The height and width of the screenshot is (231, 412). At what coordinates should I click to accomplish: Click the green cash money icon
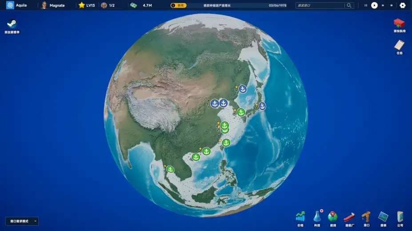click(133, 5)
